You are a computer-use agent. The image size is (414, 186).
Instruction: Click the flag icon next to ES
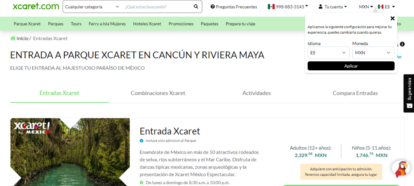tap(380, 6)
